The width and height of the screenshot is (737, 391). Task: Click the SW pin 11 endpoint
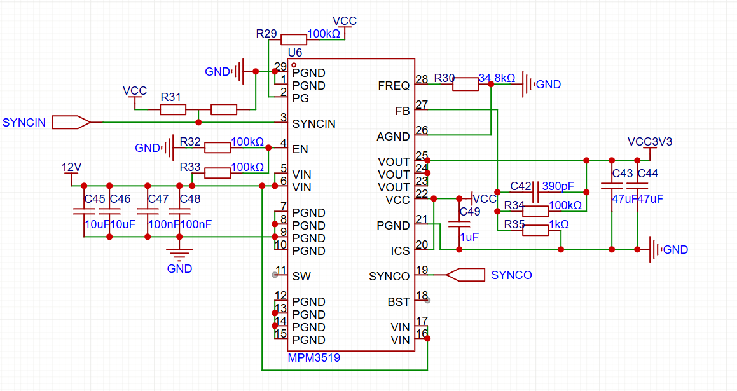tap(275, 275)
